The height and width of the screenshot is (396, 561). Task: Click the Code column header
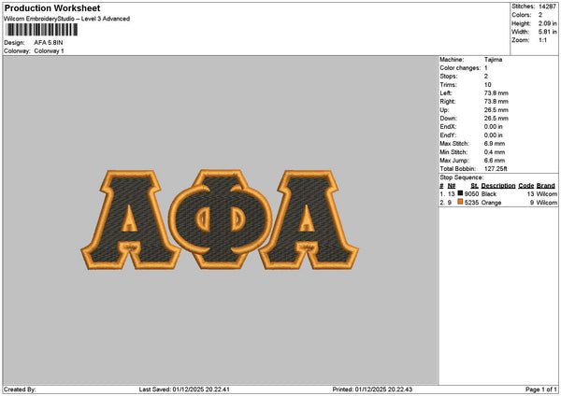[525, 186]
